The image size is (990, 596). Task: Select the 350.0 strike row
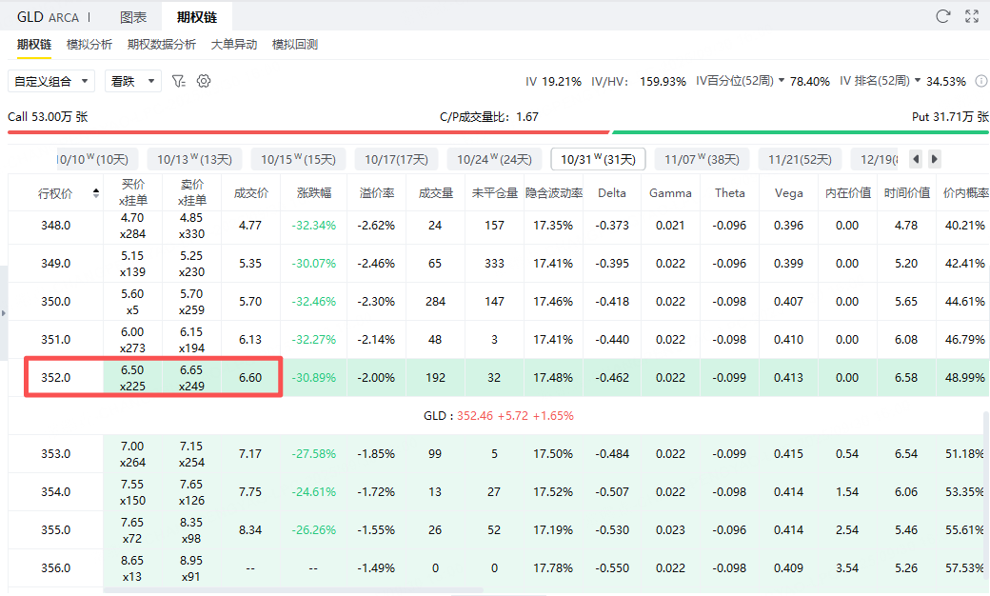(499, 302)
